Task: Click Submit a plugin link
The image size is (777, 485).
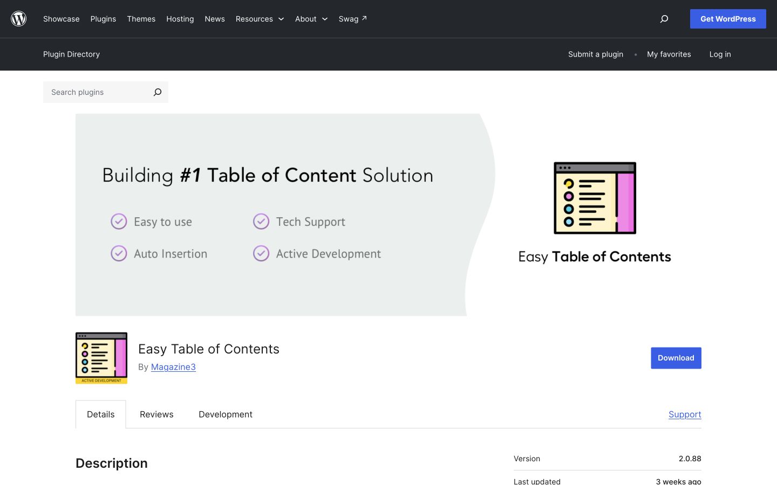Action: pos(596,54)
